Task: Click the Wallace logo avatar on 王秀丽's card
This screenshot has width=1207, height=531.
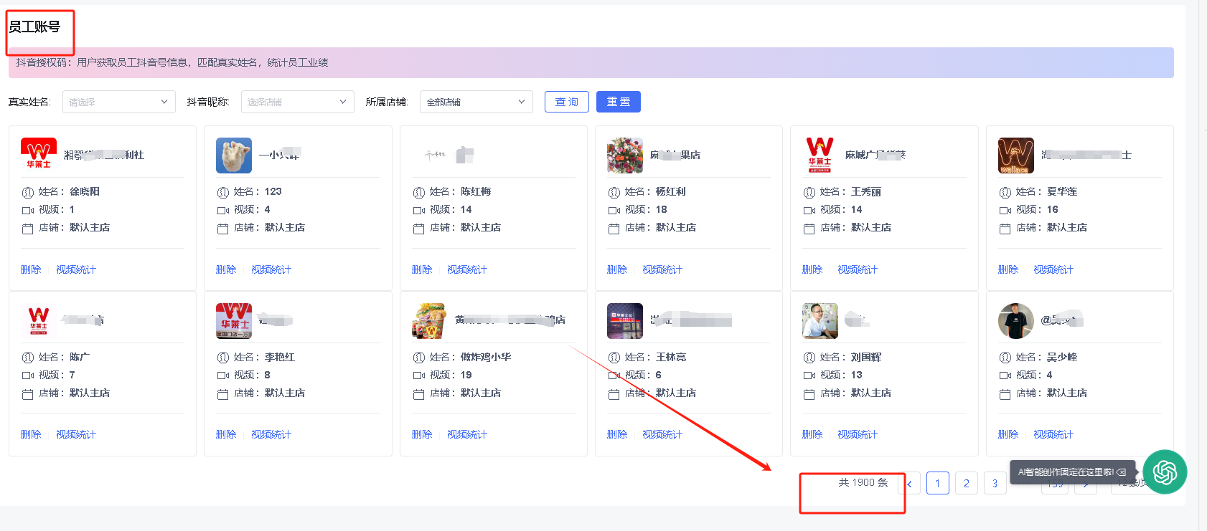Action: pyautogui.click(x=820, y=155)
